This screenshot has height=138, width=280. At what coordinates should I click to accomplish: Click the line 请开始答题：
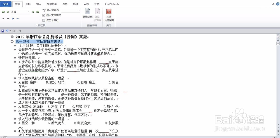(27, 58)
